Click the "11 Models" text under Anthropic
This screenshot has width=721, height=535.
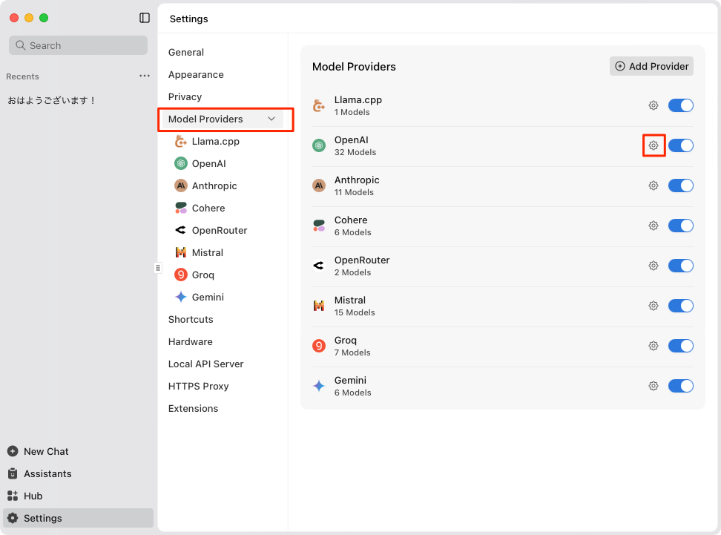(x=354, y=192)
